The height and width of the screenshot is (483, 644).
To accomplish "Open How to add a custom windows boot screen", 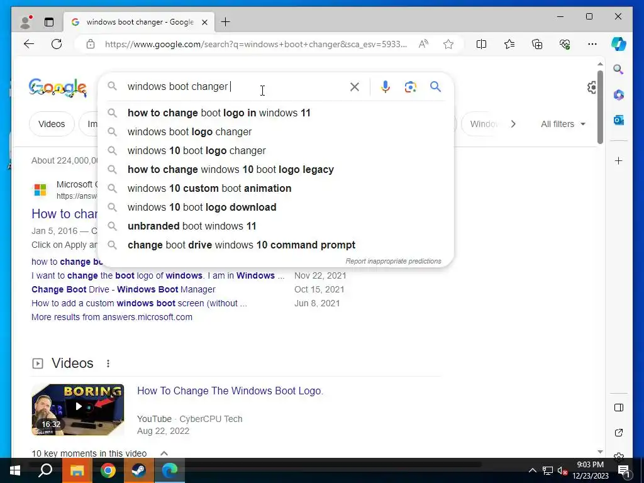I will (139, 304).
